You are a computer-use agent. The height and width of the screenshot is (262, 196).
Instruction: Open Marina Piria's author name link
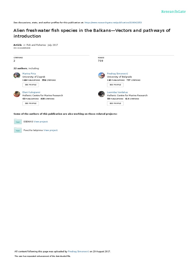click(x=29, y=73)
